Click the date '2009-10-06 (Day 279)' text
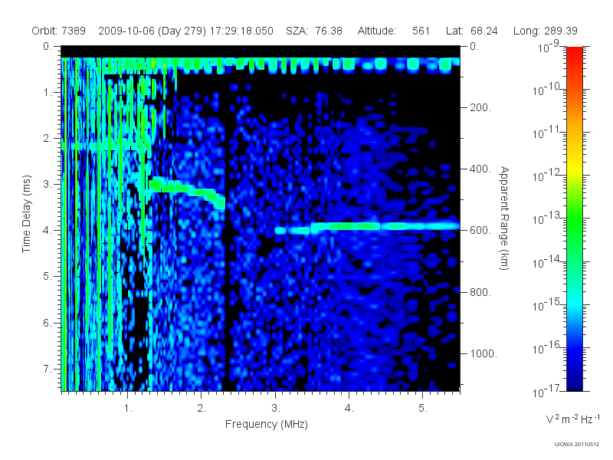 pyautogui.click(x=152, y=31)
